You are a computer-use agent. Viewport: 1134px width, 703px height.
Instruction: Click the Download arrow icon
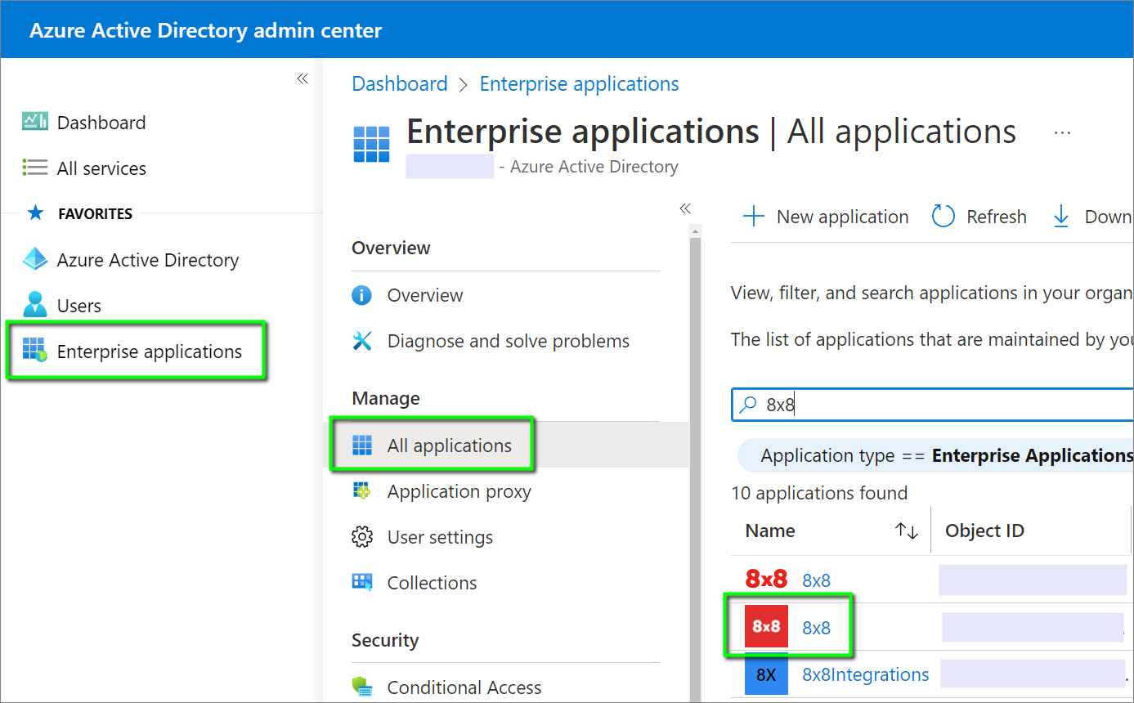tap(1061, 217)
